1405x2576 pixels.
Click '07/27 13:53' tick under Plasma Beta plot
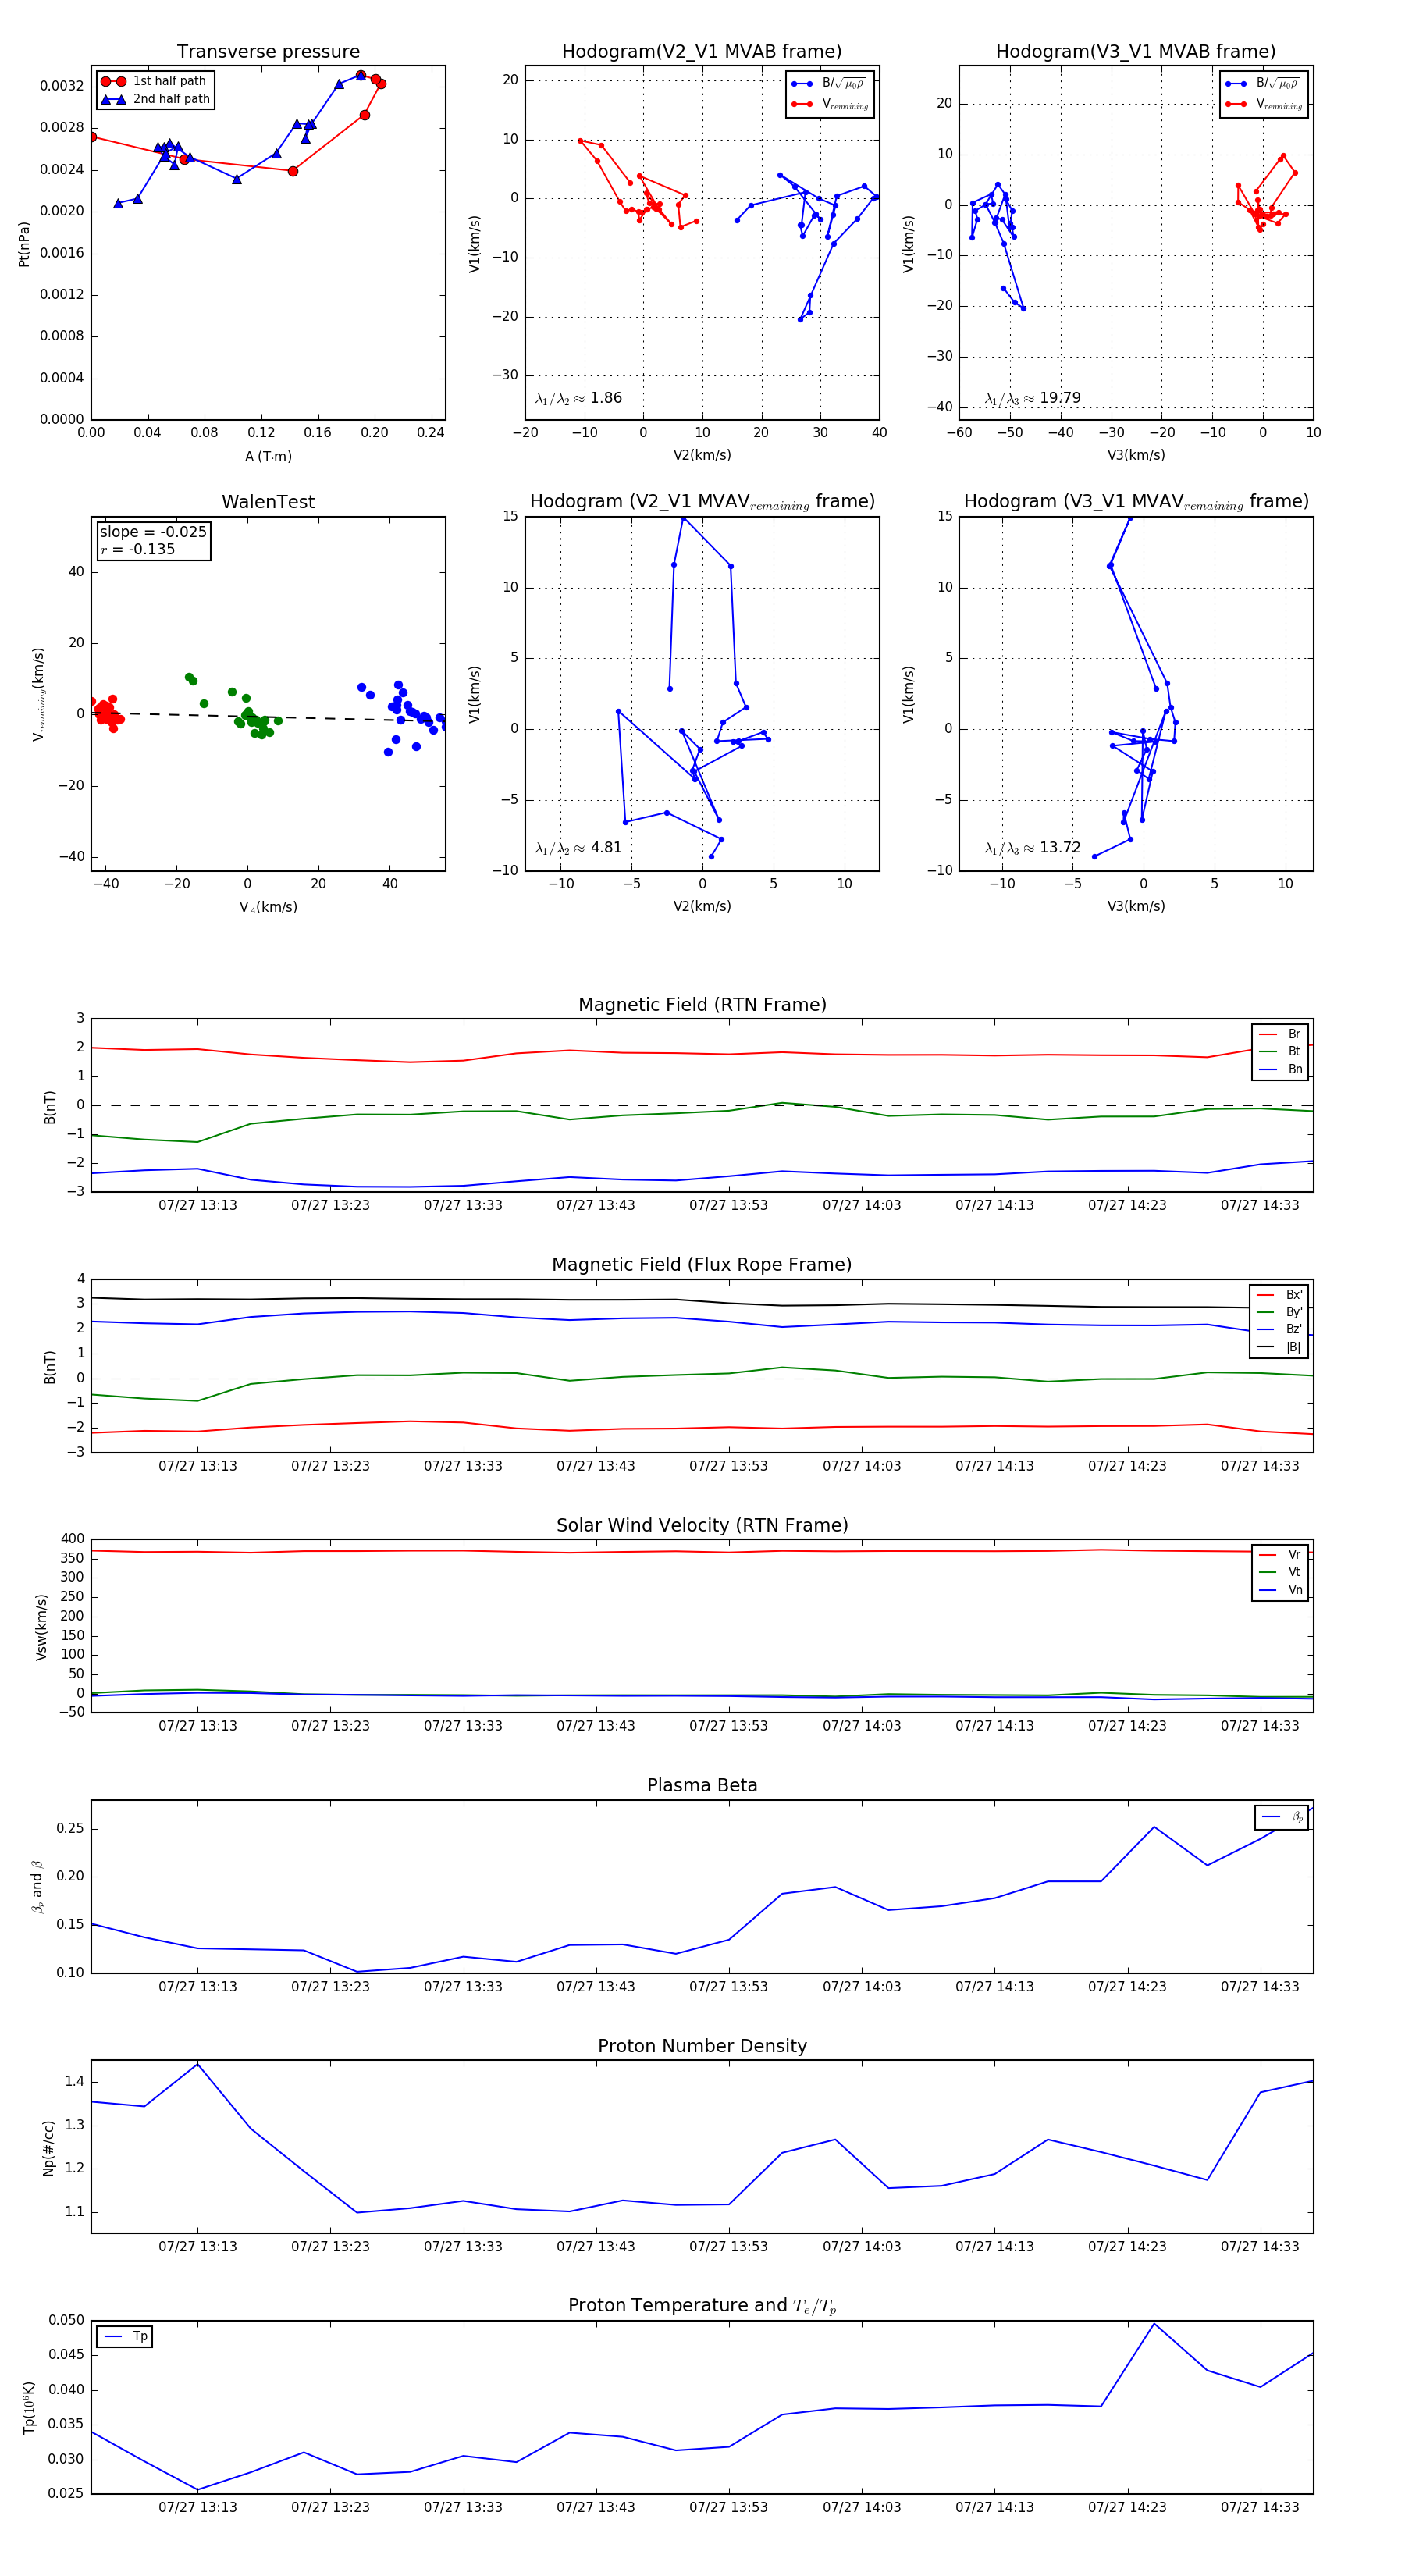(x=728, y=1986)
